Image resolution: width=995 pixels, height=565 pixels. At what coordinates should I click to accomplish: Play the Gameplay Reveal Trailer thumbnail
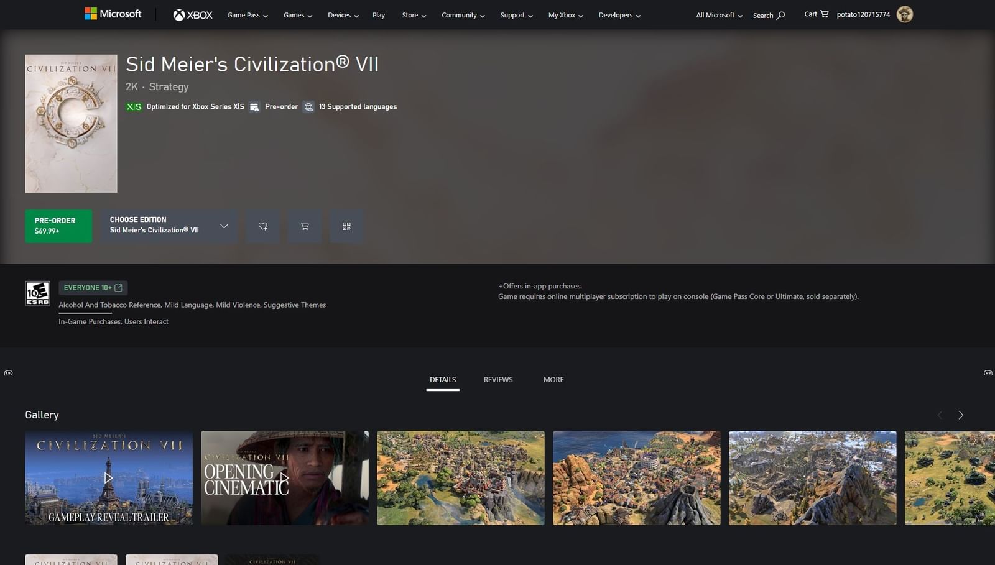108,477
